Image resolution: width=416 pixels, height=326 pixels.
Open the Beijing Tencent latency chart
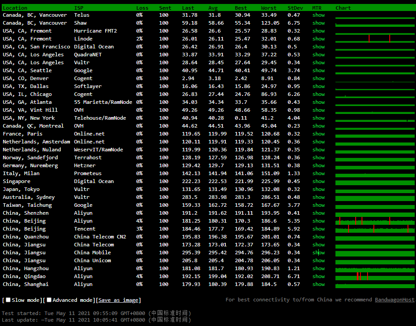tap(375, 229)
